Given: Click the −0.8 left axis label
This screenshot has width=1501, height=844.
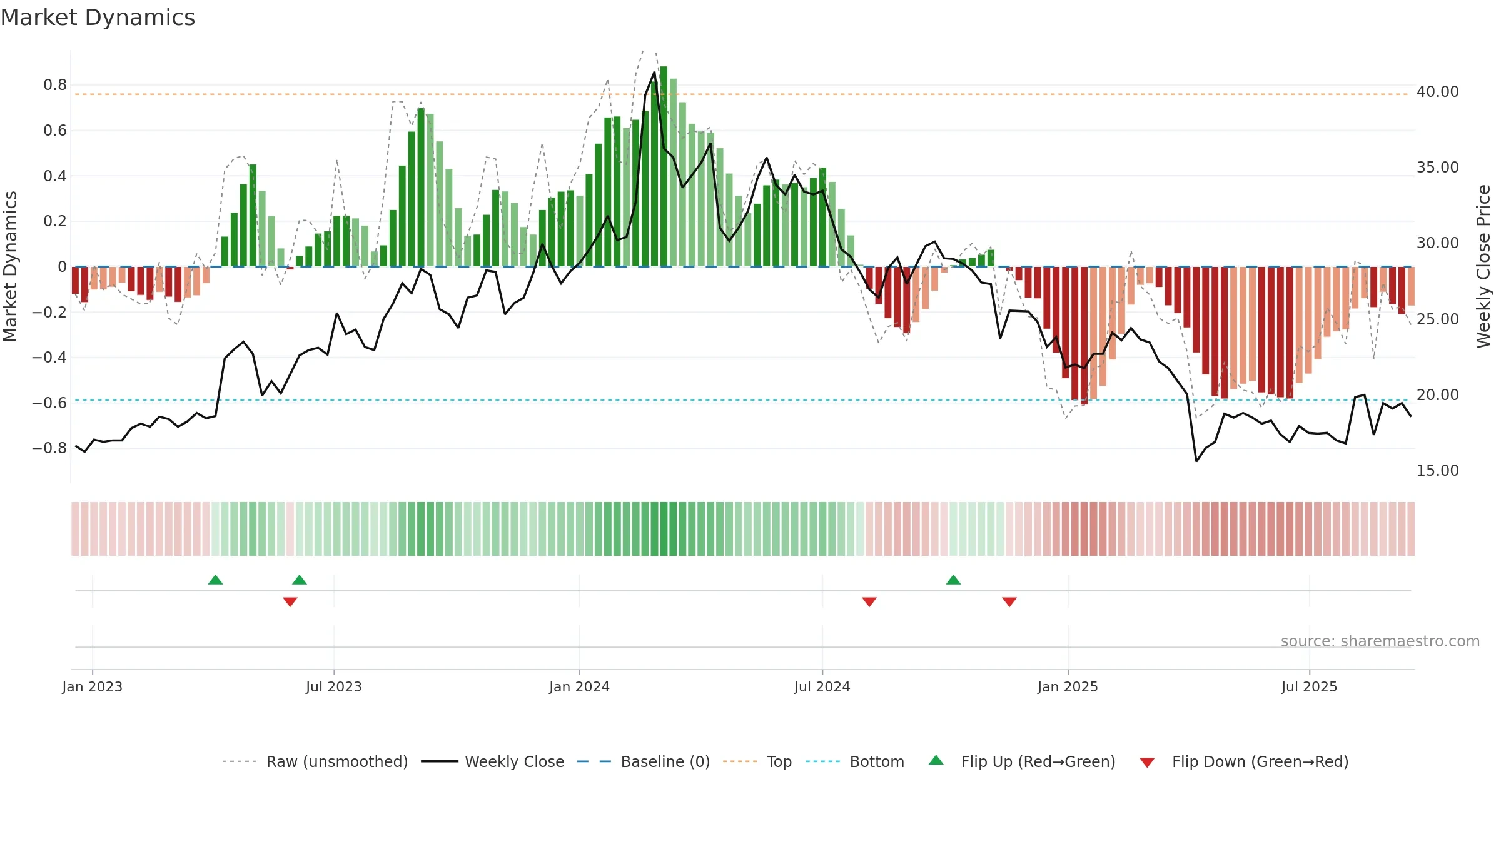Looking at the screenshot, I should point(49,448).
